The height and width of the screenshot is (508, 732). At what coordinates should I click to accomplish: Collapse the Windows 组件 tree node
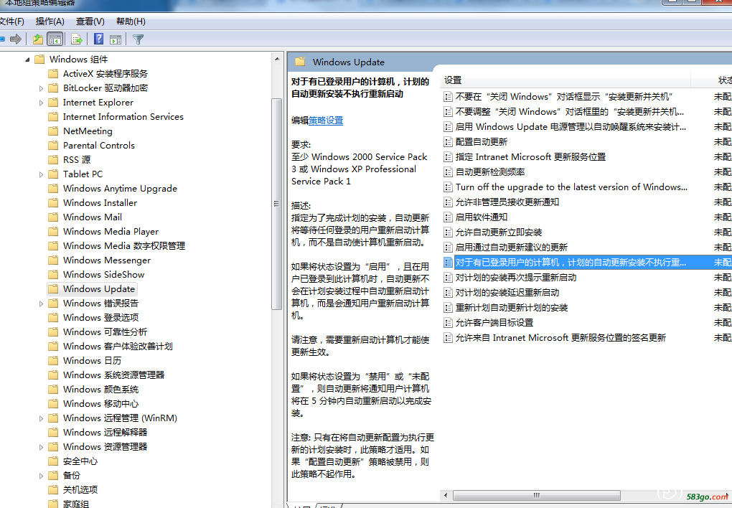(x=27, y=60)
